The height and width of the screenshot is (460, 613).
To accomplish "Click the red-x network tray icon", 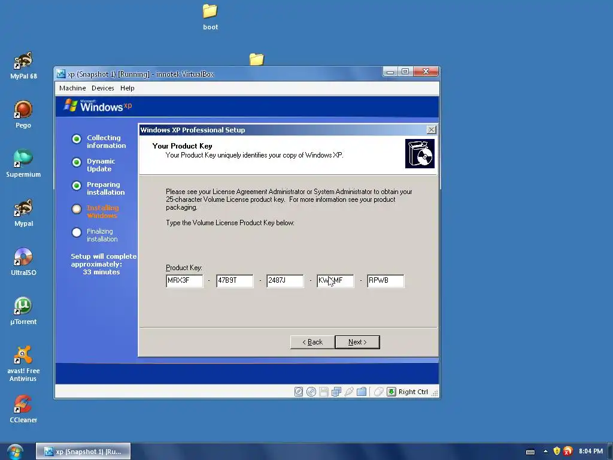I will coord(568,452).
